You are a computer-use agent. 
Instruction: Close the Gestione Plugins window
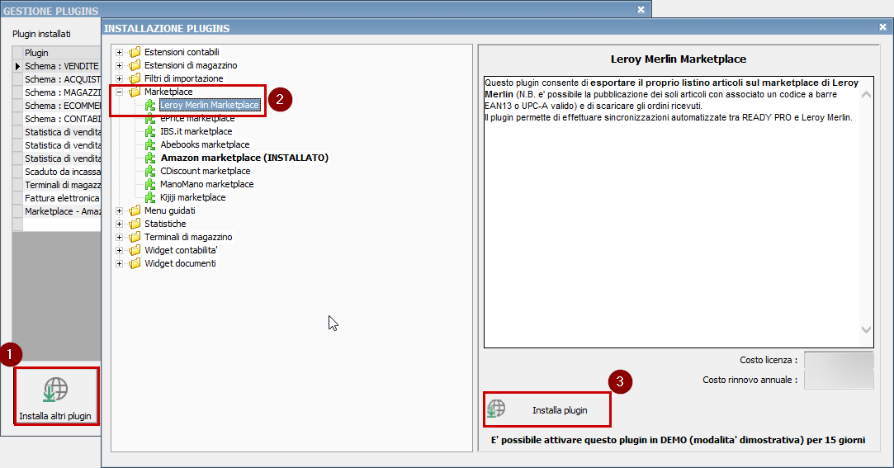pyautogui.click(x=641, y=10)
